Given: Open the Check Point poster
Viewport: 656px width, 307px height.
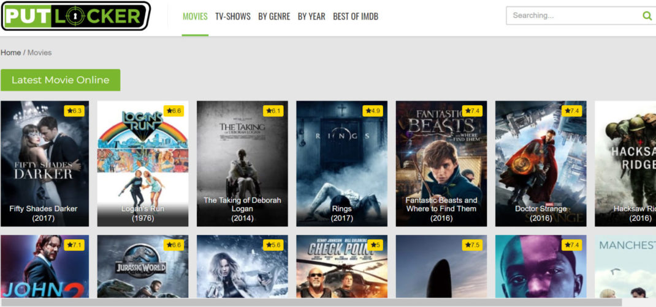Looking at the screenshot, I should 342,266.
